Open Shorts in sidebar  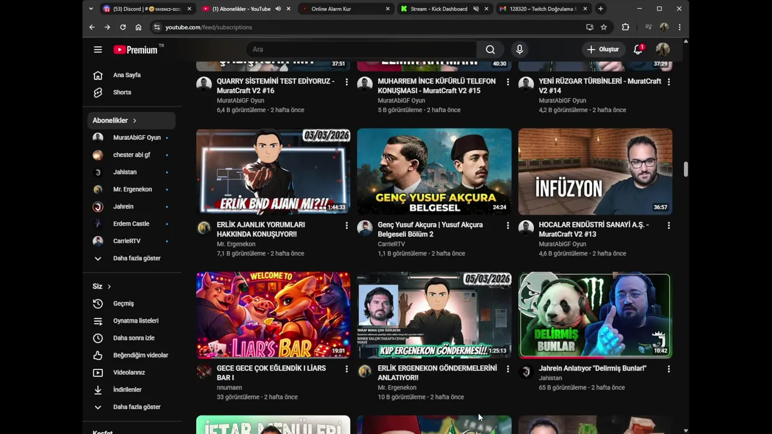tap(132, 92)
